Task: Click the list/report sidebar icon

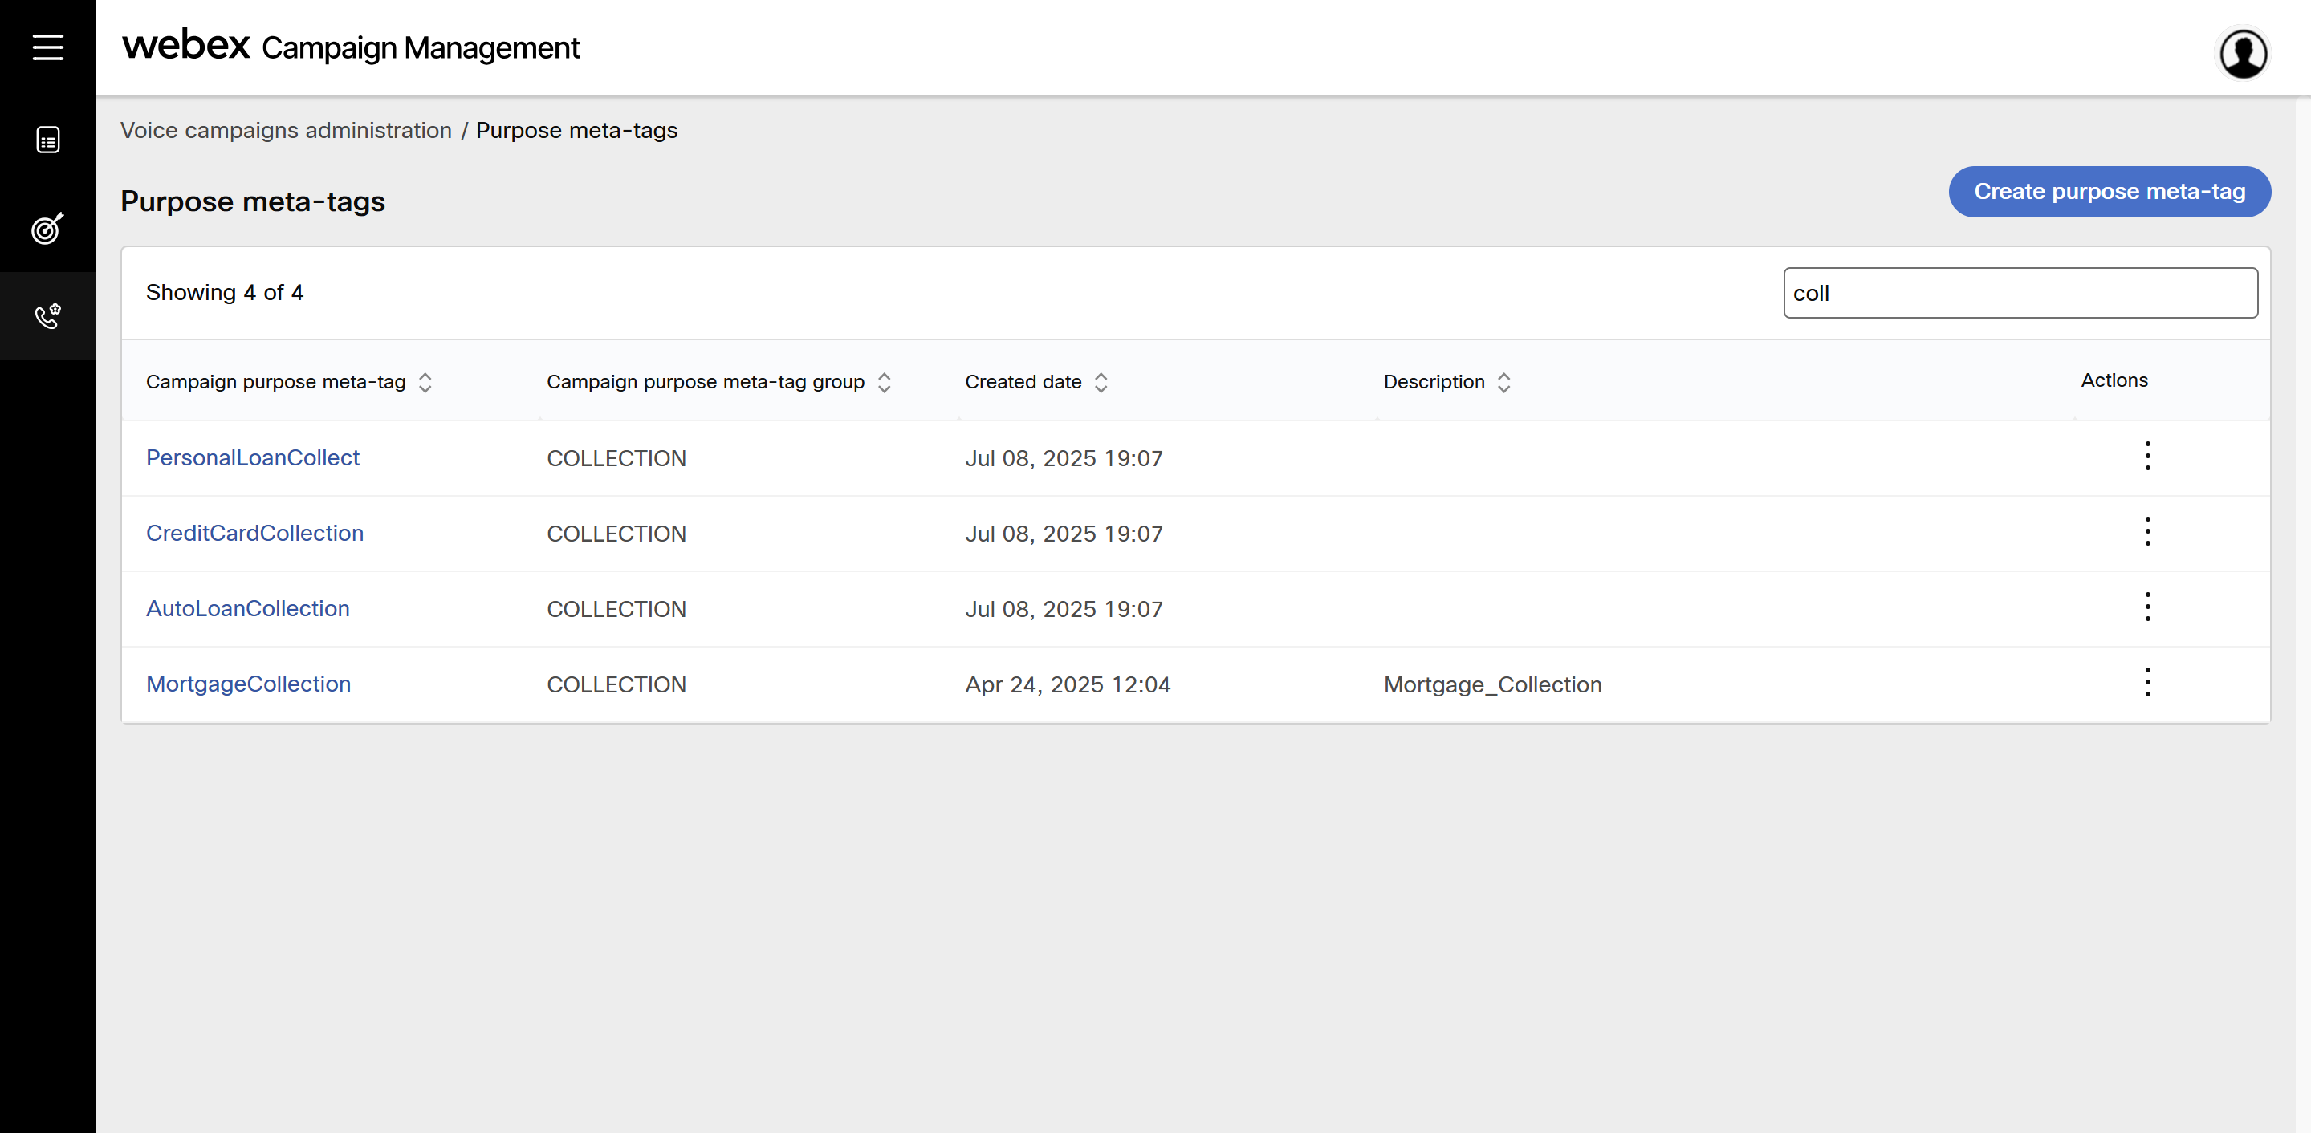Action: (47, 140)
